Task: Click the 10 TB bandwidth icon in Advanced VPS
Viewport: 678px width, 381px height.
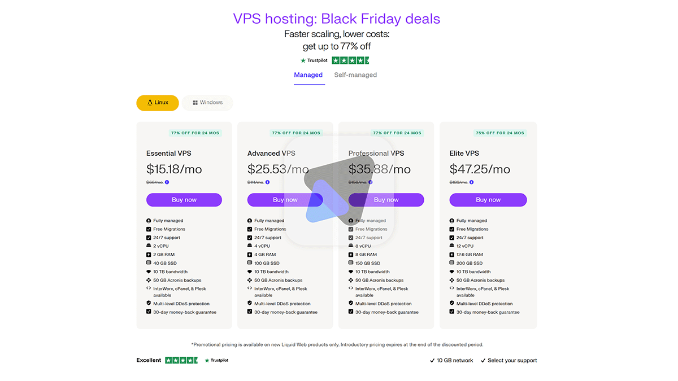Action: (250, 271)
